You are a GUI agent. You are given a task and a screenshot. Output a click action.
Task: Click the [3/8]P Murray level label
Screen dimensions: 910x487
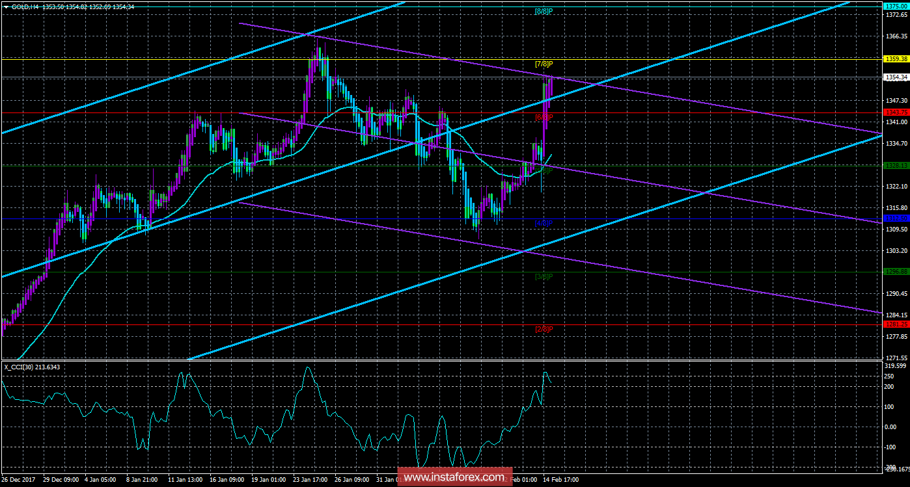(x=544, y=277)
